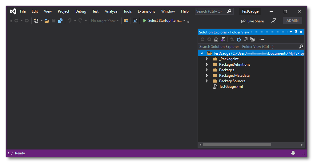This screenshot has width=313, height=163.
Task: Click the Save single-disk icon
Action: [x=54, y=21]
